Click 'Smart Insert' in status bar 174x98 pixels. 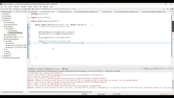[x=101, y=94]
